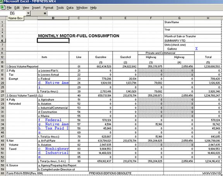Screen dimensions: 223x176
Task: Open the Edit menu
Action: point(17,8)
